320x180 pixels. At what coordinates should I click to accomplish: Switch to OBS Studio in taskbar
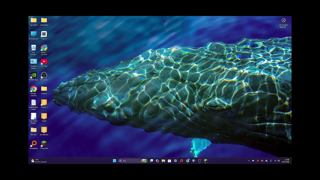tap(199, 161)
